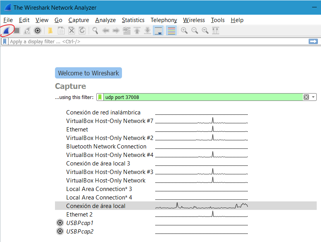321x242 pixels.
Task: Apply display filter arrow button
Action: click(x=313, y=41)
